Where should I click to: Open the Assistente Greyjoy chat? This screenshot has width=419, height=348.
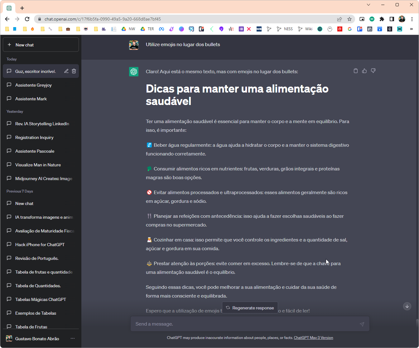(41, 85)
